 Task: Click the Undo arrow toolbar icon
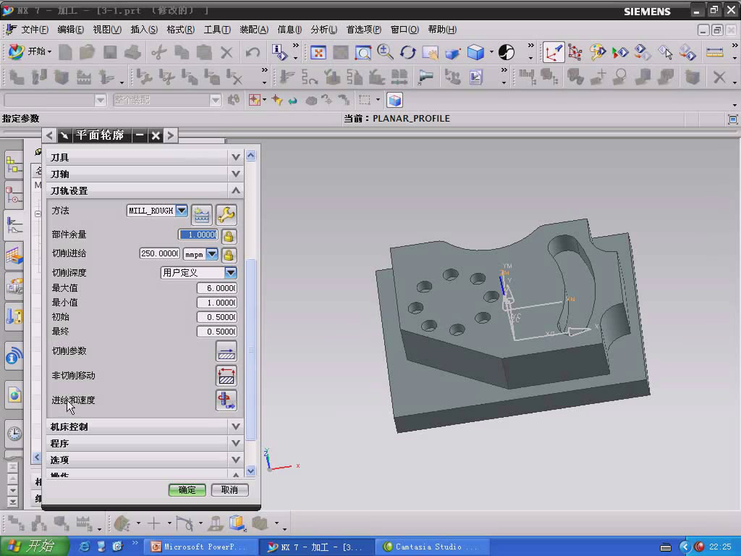coord(253,52)
